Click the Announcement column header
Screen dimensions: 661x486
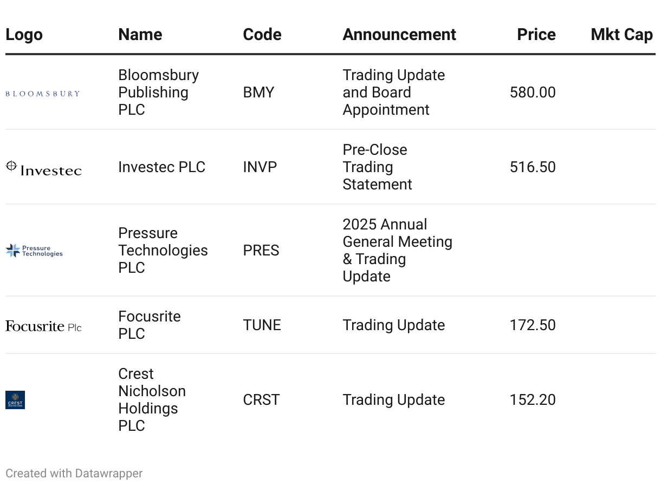click(x=399, y=35)
